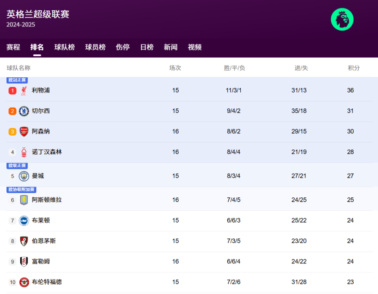
Task: Click the Brentford bee badge
Action: (x=23, y=282)
